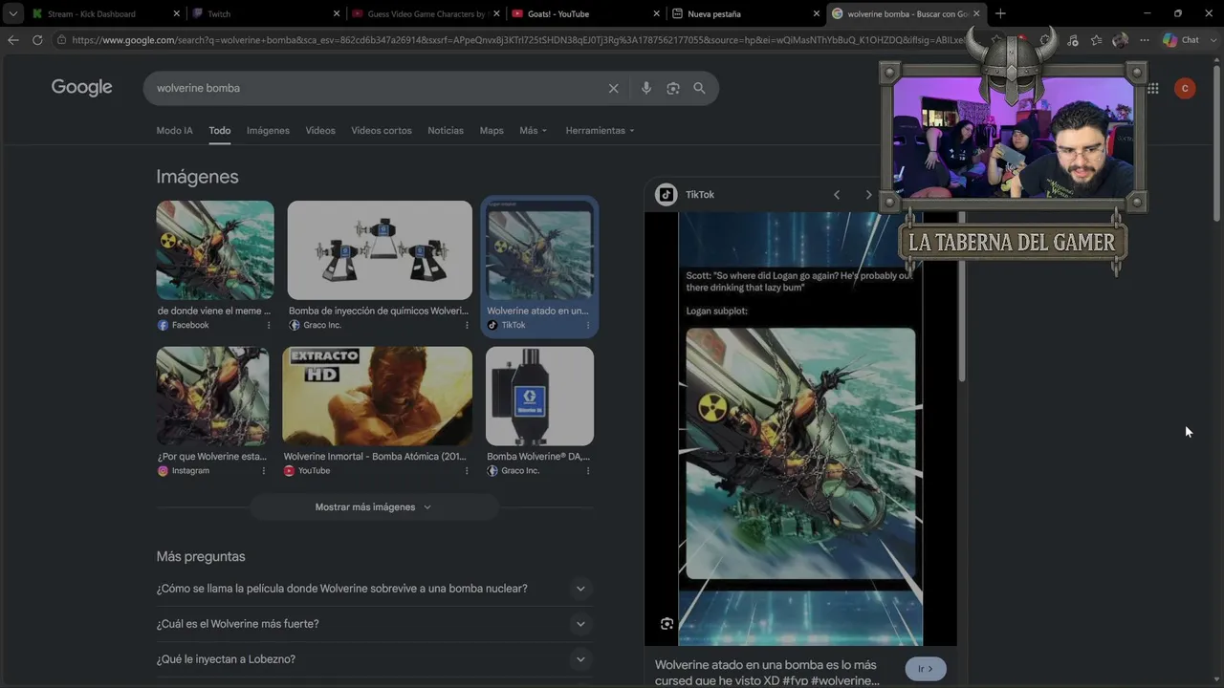Click the 'wolverine bomba' search input field
Image resolution: width=1224 pixels, height=688 pixels.
378,88
